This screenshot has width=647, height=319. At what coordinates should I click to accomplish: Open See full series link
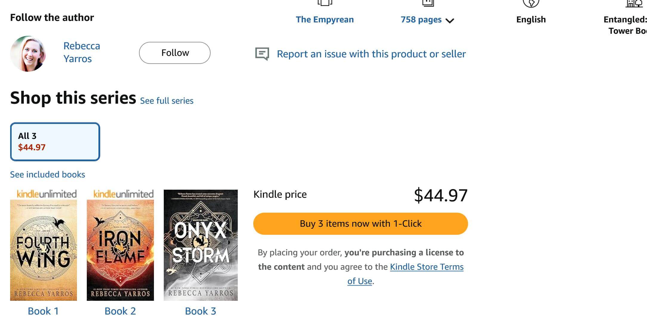click(x=167, y=101)
